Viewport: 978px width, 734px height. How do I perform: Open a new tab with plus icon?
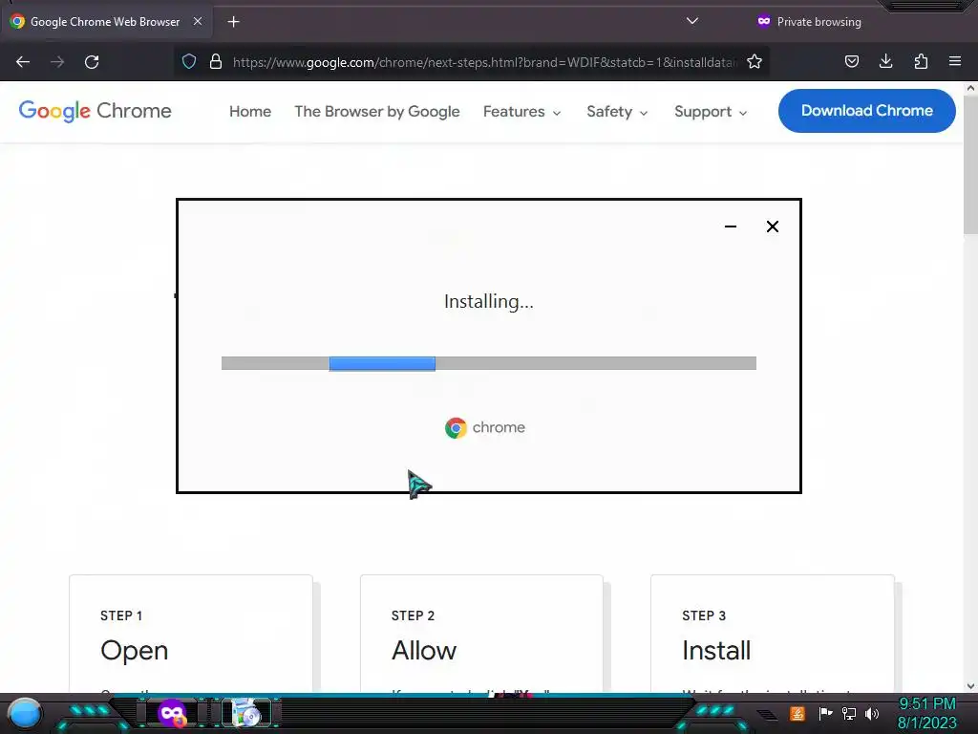click(x=233, y=22)
